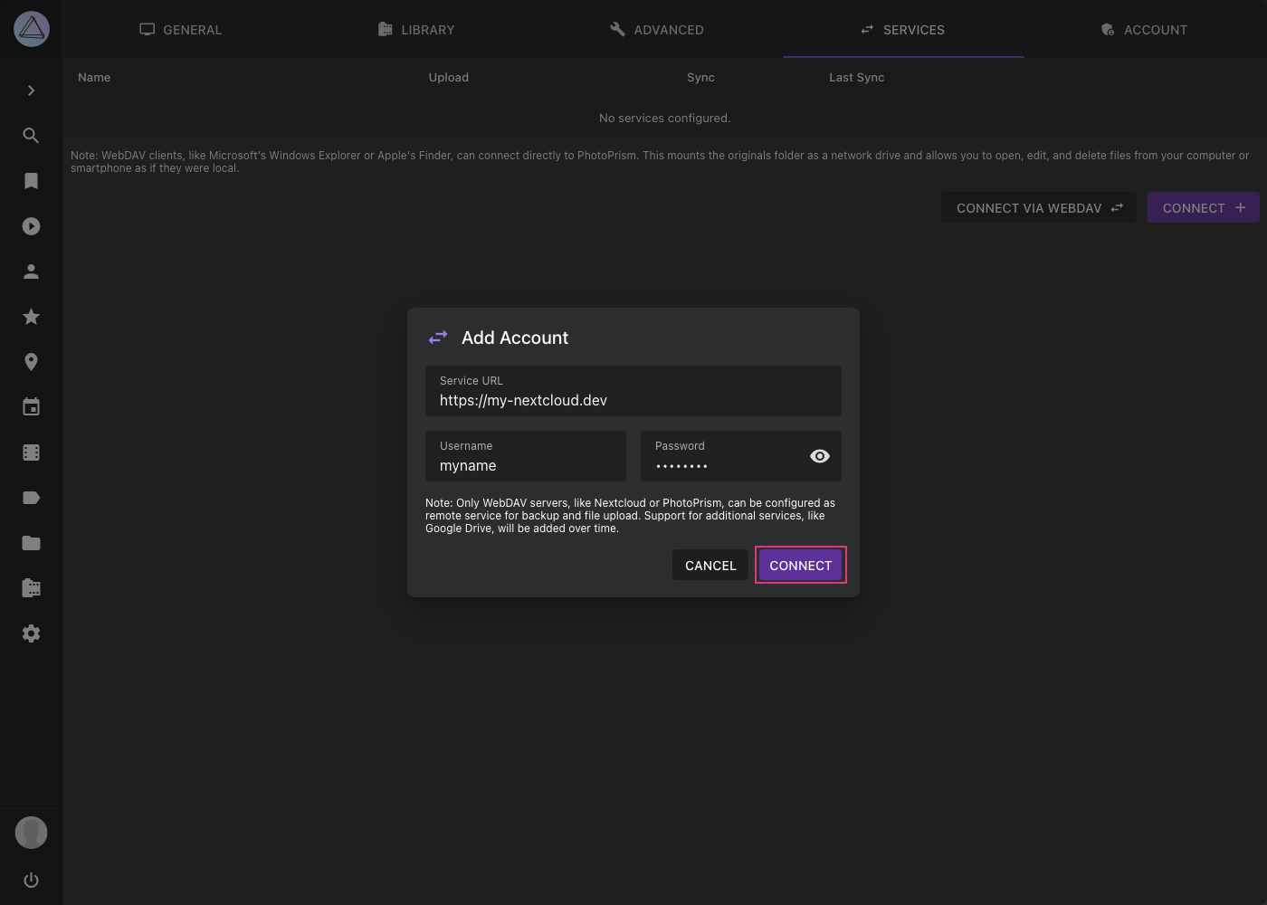Open the search/photos view from sidebar
1267x905 pixels.
pyautogui.click(x=31, y=136)
